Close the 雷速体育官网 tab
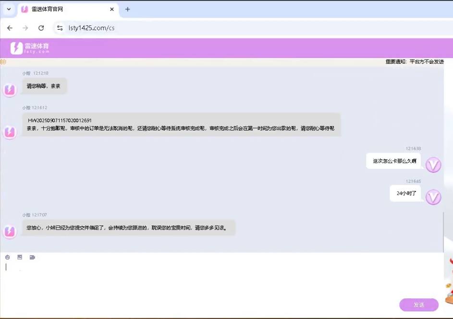 tap(112, 9)
